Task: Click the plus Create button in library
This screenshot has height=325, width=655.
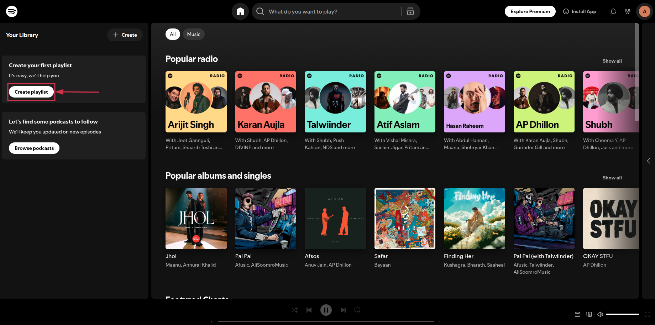Action: tap(125, 35)
